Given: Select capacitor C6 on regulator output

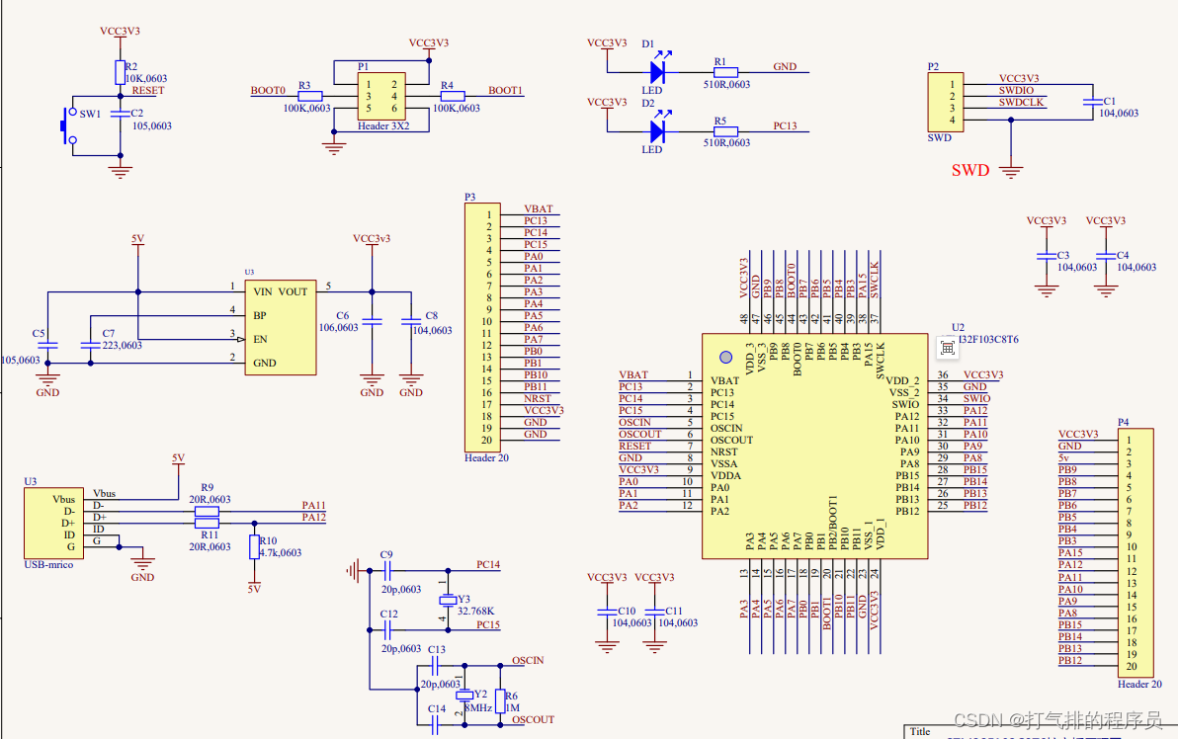Looking at the screenshot, I should (372, 321).
